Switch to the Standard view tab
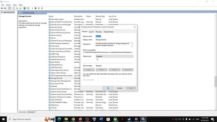Viewport: 217px width, 122px height. [x=31, y=112]
